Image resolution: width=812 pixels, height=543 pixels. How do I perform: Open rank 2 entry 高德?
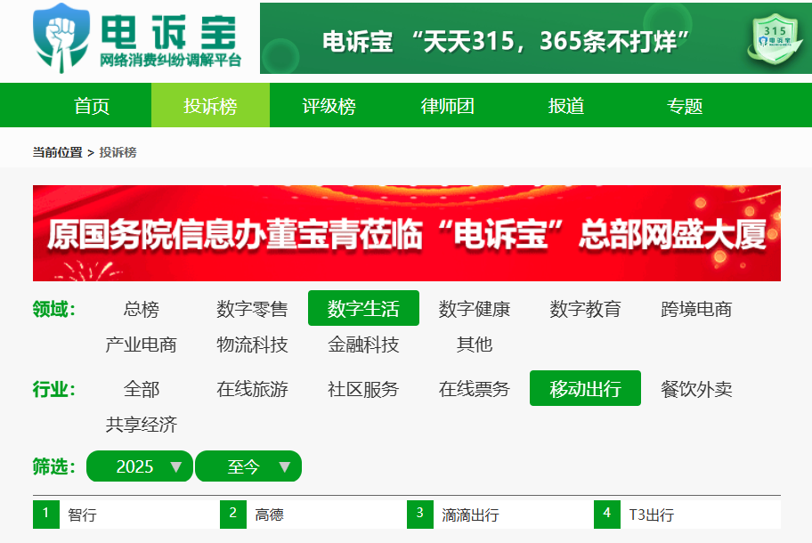point(269,515)
